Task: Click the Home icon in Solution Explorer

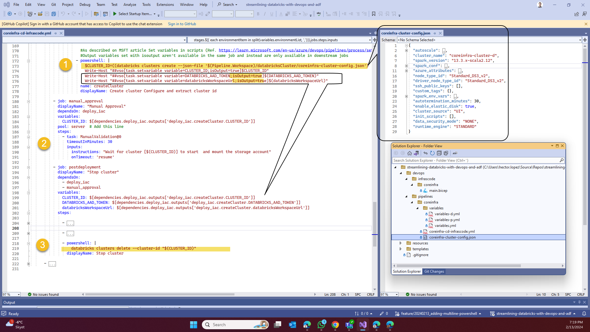Action: pyautogui.click(x=409, y=153)
